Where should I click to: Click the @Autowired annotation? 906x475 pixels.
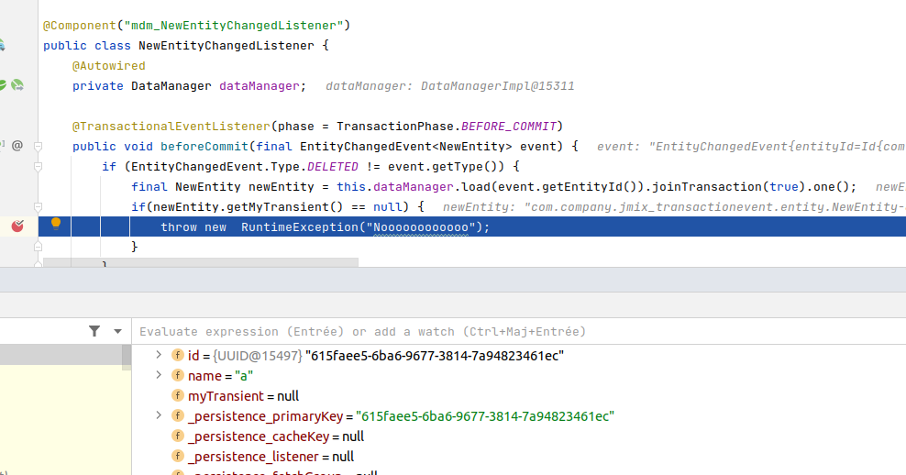tap(108, 66)
